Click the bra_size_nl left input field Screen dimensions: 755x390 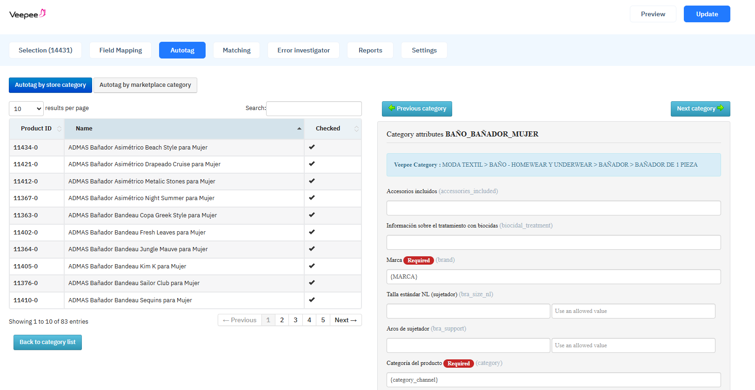click(x=468, y=311)
